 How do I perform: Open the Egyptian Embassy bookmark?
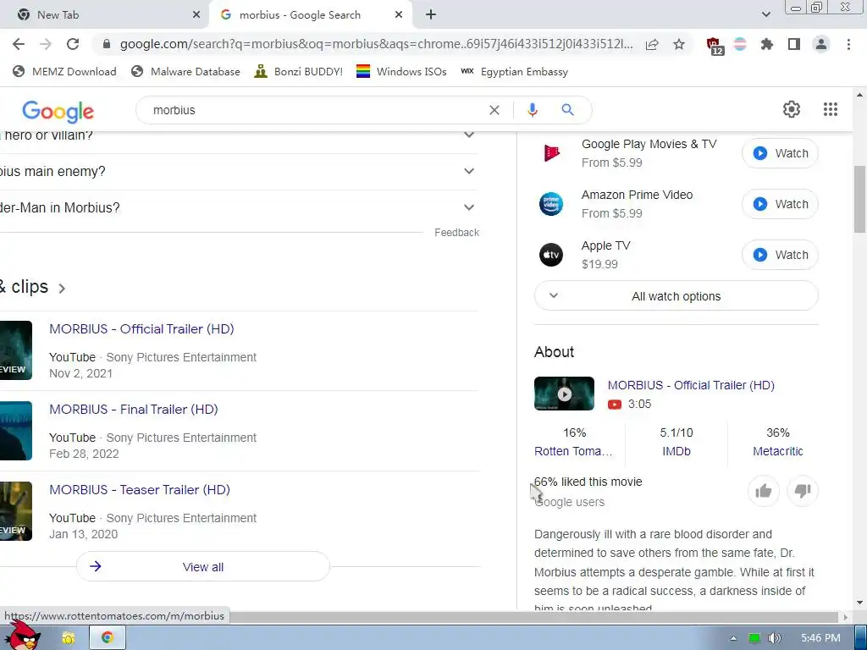click(x=514, y=71)
